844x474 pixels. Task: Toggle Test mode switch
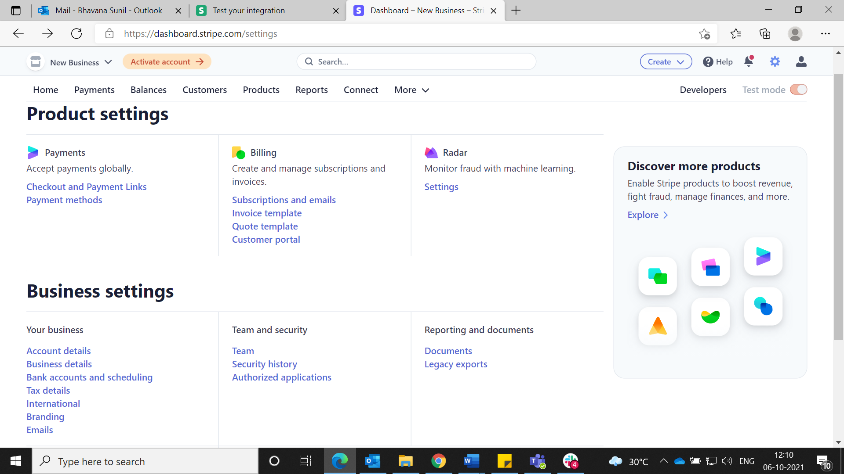click(x=798, y=90)
